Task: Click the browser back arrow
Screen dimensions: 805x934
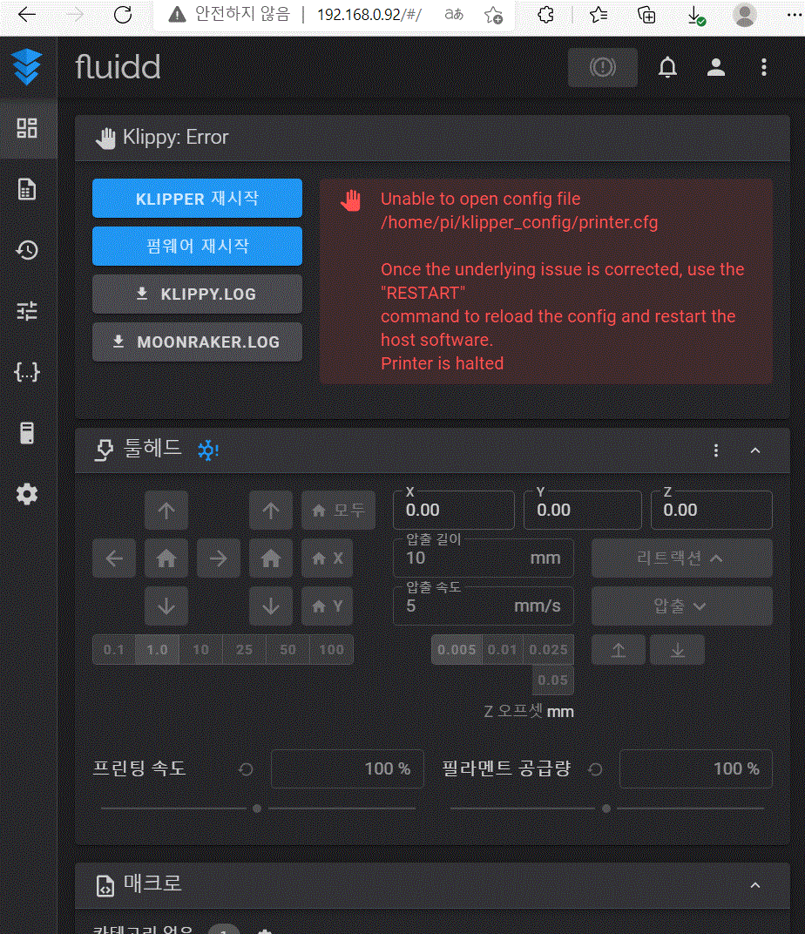Action: coord(27,15)
